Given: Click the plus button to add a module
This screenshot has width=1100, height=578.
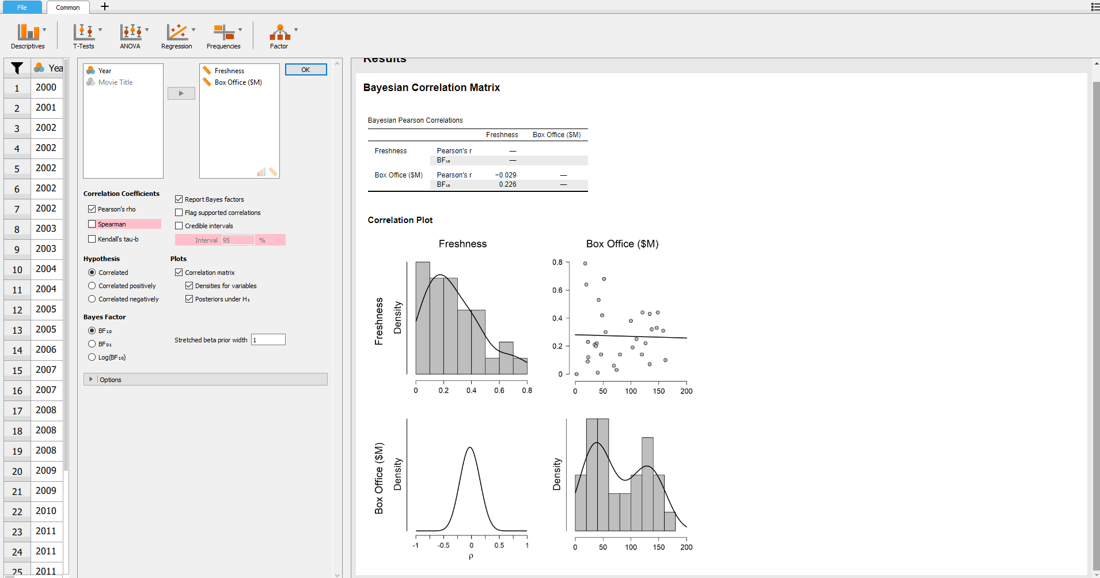Looking at the screenshot, I should [x=104, y=7].
